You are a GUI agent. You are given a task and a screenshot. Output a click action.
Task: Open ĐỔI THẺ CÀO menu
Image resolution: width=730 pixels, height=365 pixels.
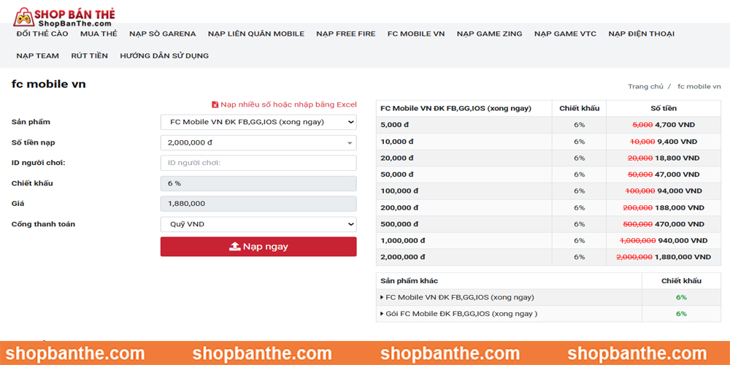tap(42, 34)
